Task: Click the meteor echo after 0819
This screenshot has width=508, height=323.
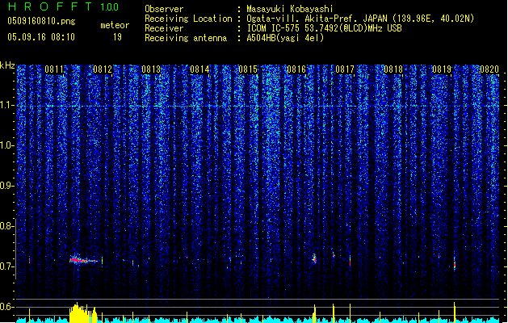Action: [455, 263]
